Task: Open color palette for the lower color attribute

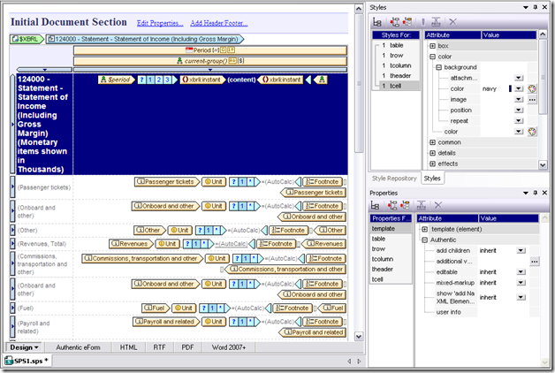Action: [532, 132]
